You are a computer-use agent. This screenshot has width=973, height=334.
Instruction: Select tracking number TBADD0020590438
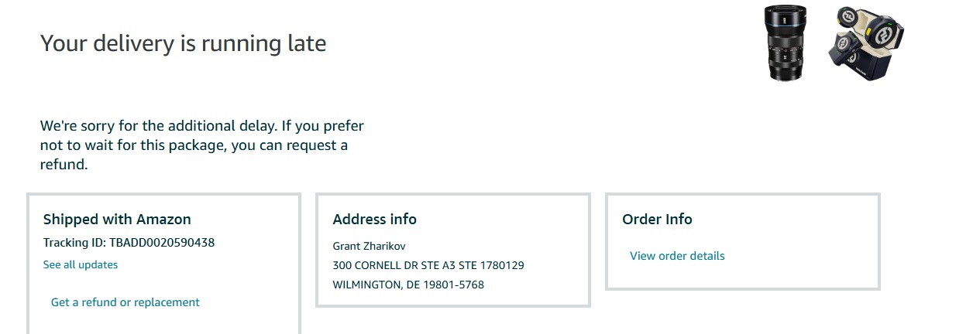(x=162, y=243)
